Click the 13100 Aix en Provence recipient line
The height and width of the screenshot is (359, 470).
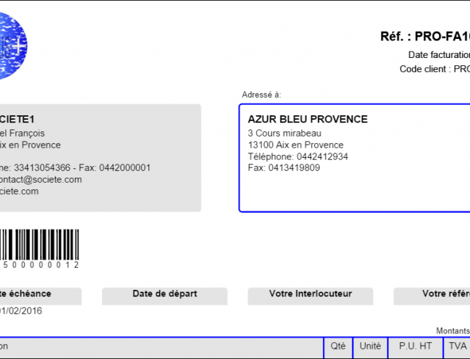coord(295,145)
